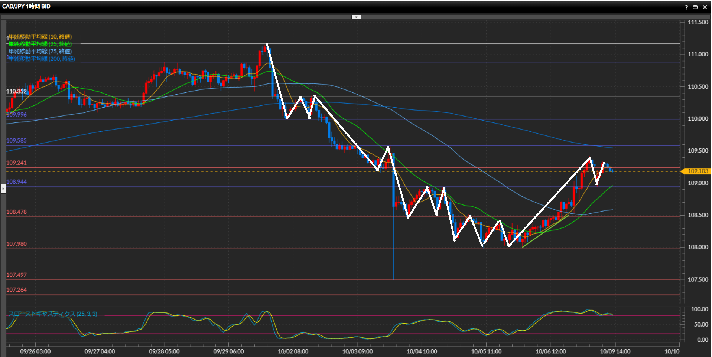Click the 107.980 support line label
This screenshot has height=357, width=712.
[16, 244]
